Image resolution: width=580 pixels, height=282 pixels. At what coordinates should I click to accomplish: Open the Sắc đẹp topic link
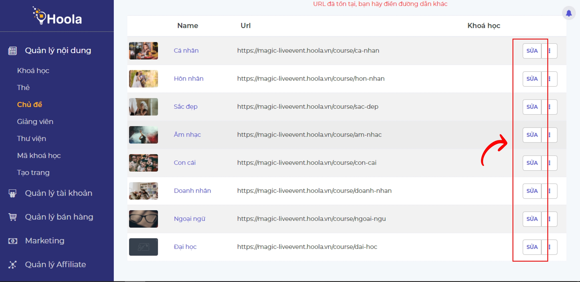[186, 107]
